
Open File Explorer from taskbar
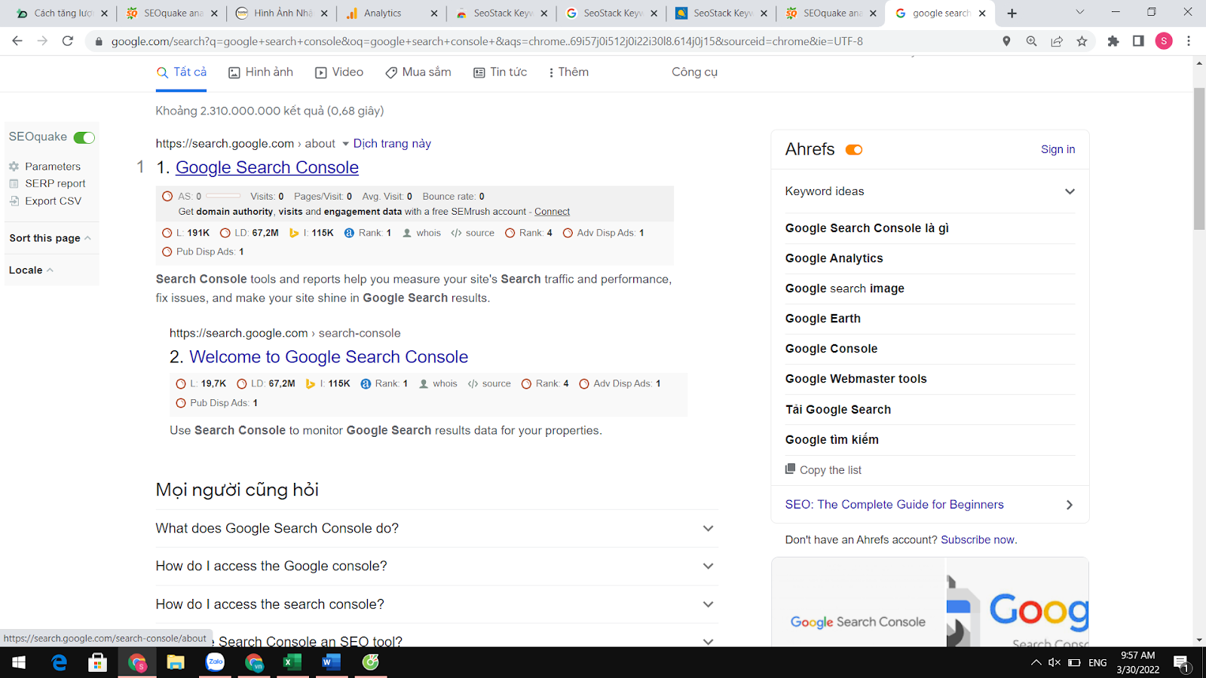176,663
